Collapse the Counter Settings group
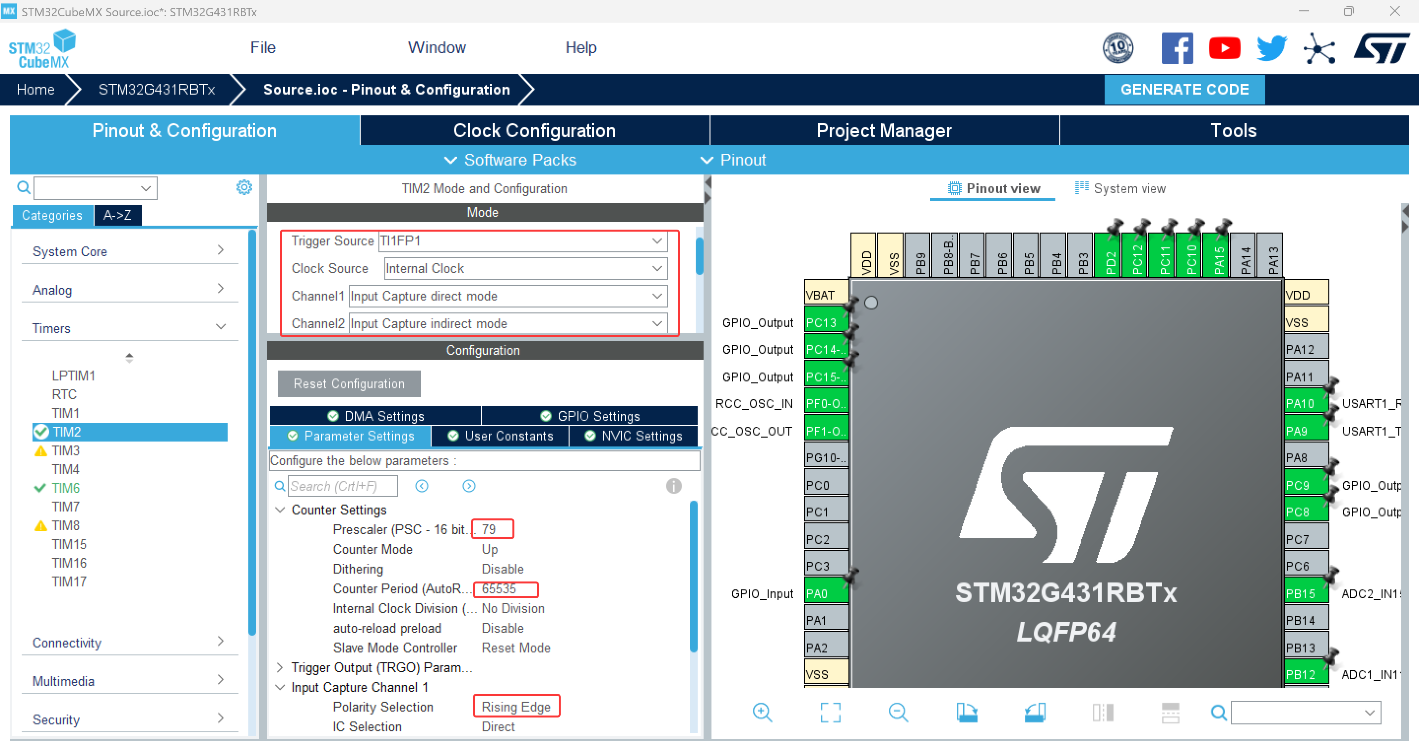This screenshot has width=1419, height=751. [x=280, y=510]
